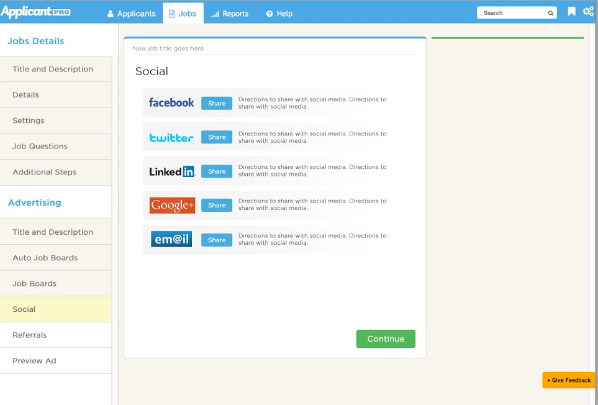
Task: Click the Reports bar chart icon
Action: point(215,14)
